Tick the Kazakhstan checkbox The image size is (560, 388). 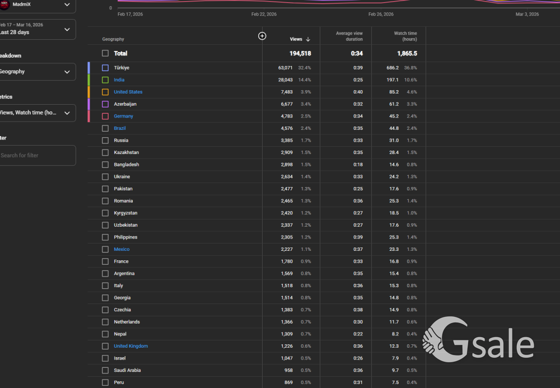(105, 152)
